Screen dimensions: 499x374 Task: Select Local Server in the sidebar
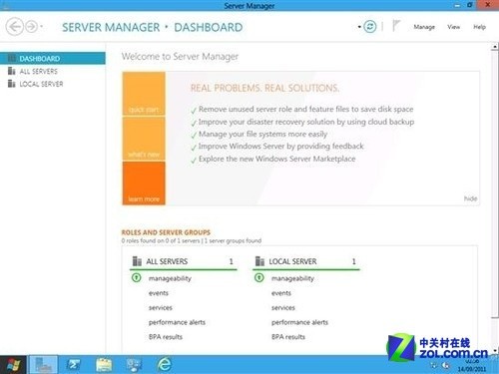(41, 84)
